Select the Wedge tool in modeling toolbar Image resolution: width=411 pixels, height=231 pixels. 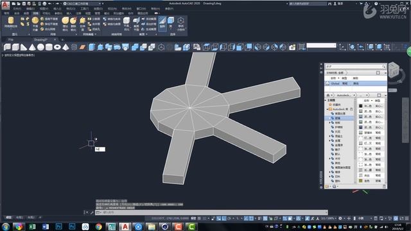coord(24,47)
